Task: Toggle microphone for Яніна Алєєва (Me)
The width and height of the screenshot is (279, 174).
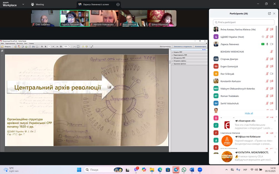Action: (x=267, y=29)
